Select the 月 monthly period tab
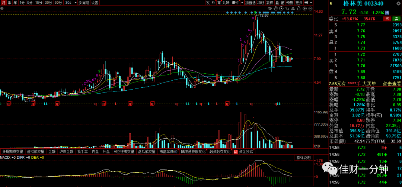The image size is (402, 187). coord(3,3)
